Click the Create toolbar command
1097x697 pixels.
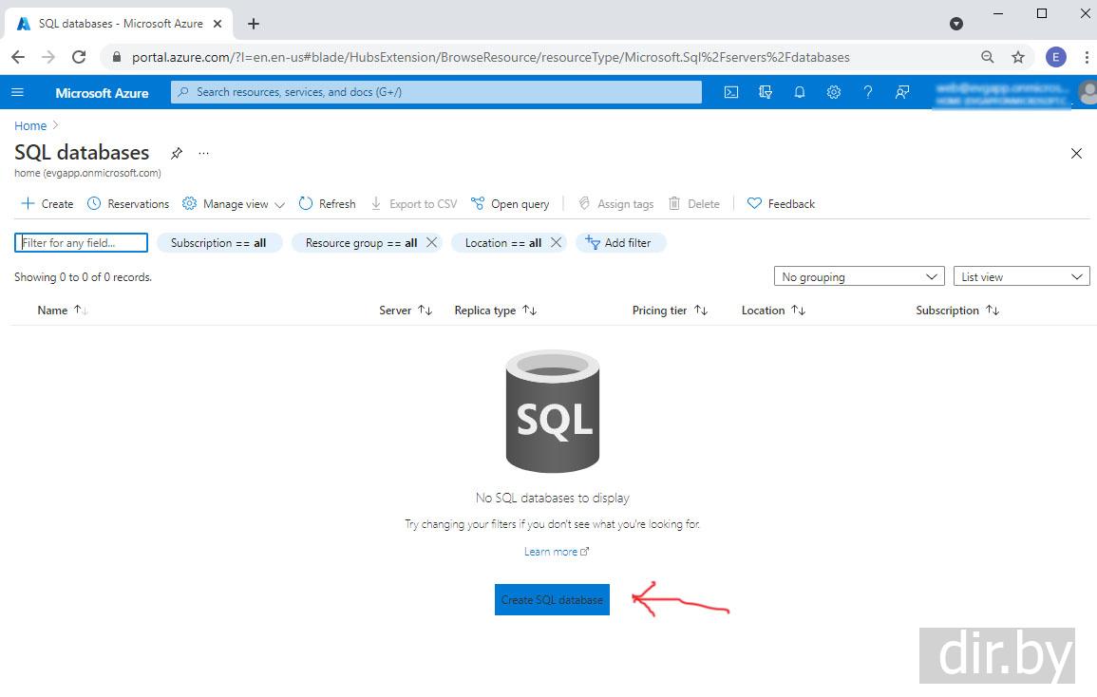pos(47,204)
